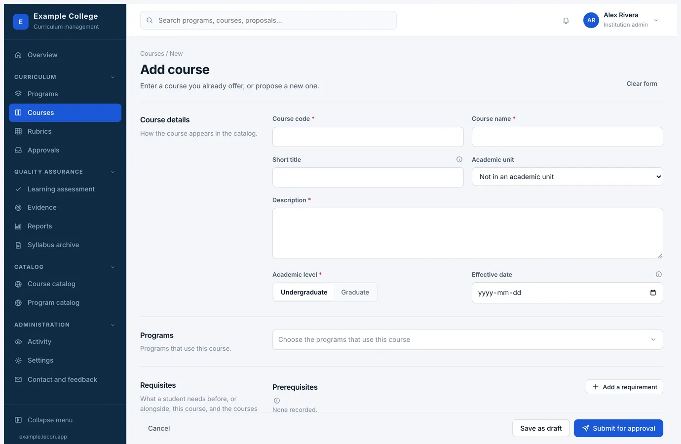Open Approvals in the sidebar
The height and width of the screenshot is (444, 681).
tap(65, 150)
